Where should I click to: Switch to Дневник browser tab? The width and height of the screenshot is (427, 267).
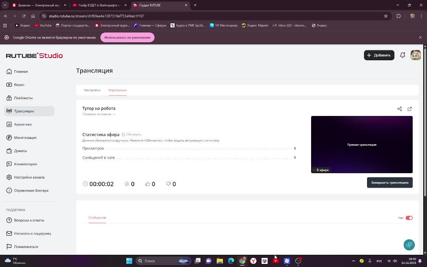coord(39,5)
